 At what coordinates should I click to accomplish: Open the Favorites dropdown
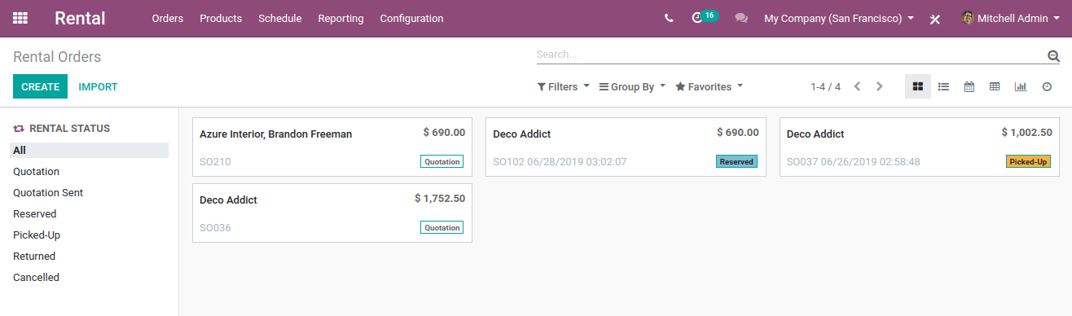pyautogui.click(x=709, y=86)
